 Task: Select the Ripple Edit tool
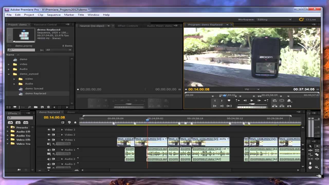click(310, 150)
